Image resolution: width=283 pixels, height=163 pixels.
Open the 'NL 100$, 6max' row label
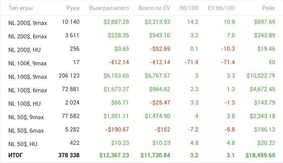pyautogui.click(x=27, y=90)
